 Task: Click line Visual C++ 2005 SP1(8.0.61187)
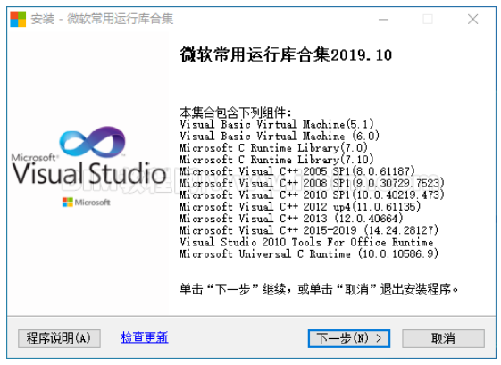(x=297, y=171)
